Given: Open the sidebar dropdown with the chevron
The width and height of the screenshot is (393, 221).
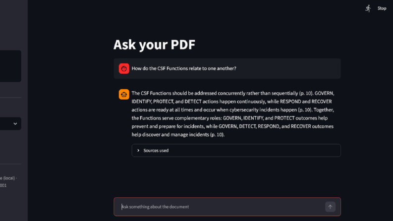Looking at the screenshot, I should coord(15,123).
